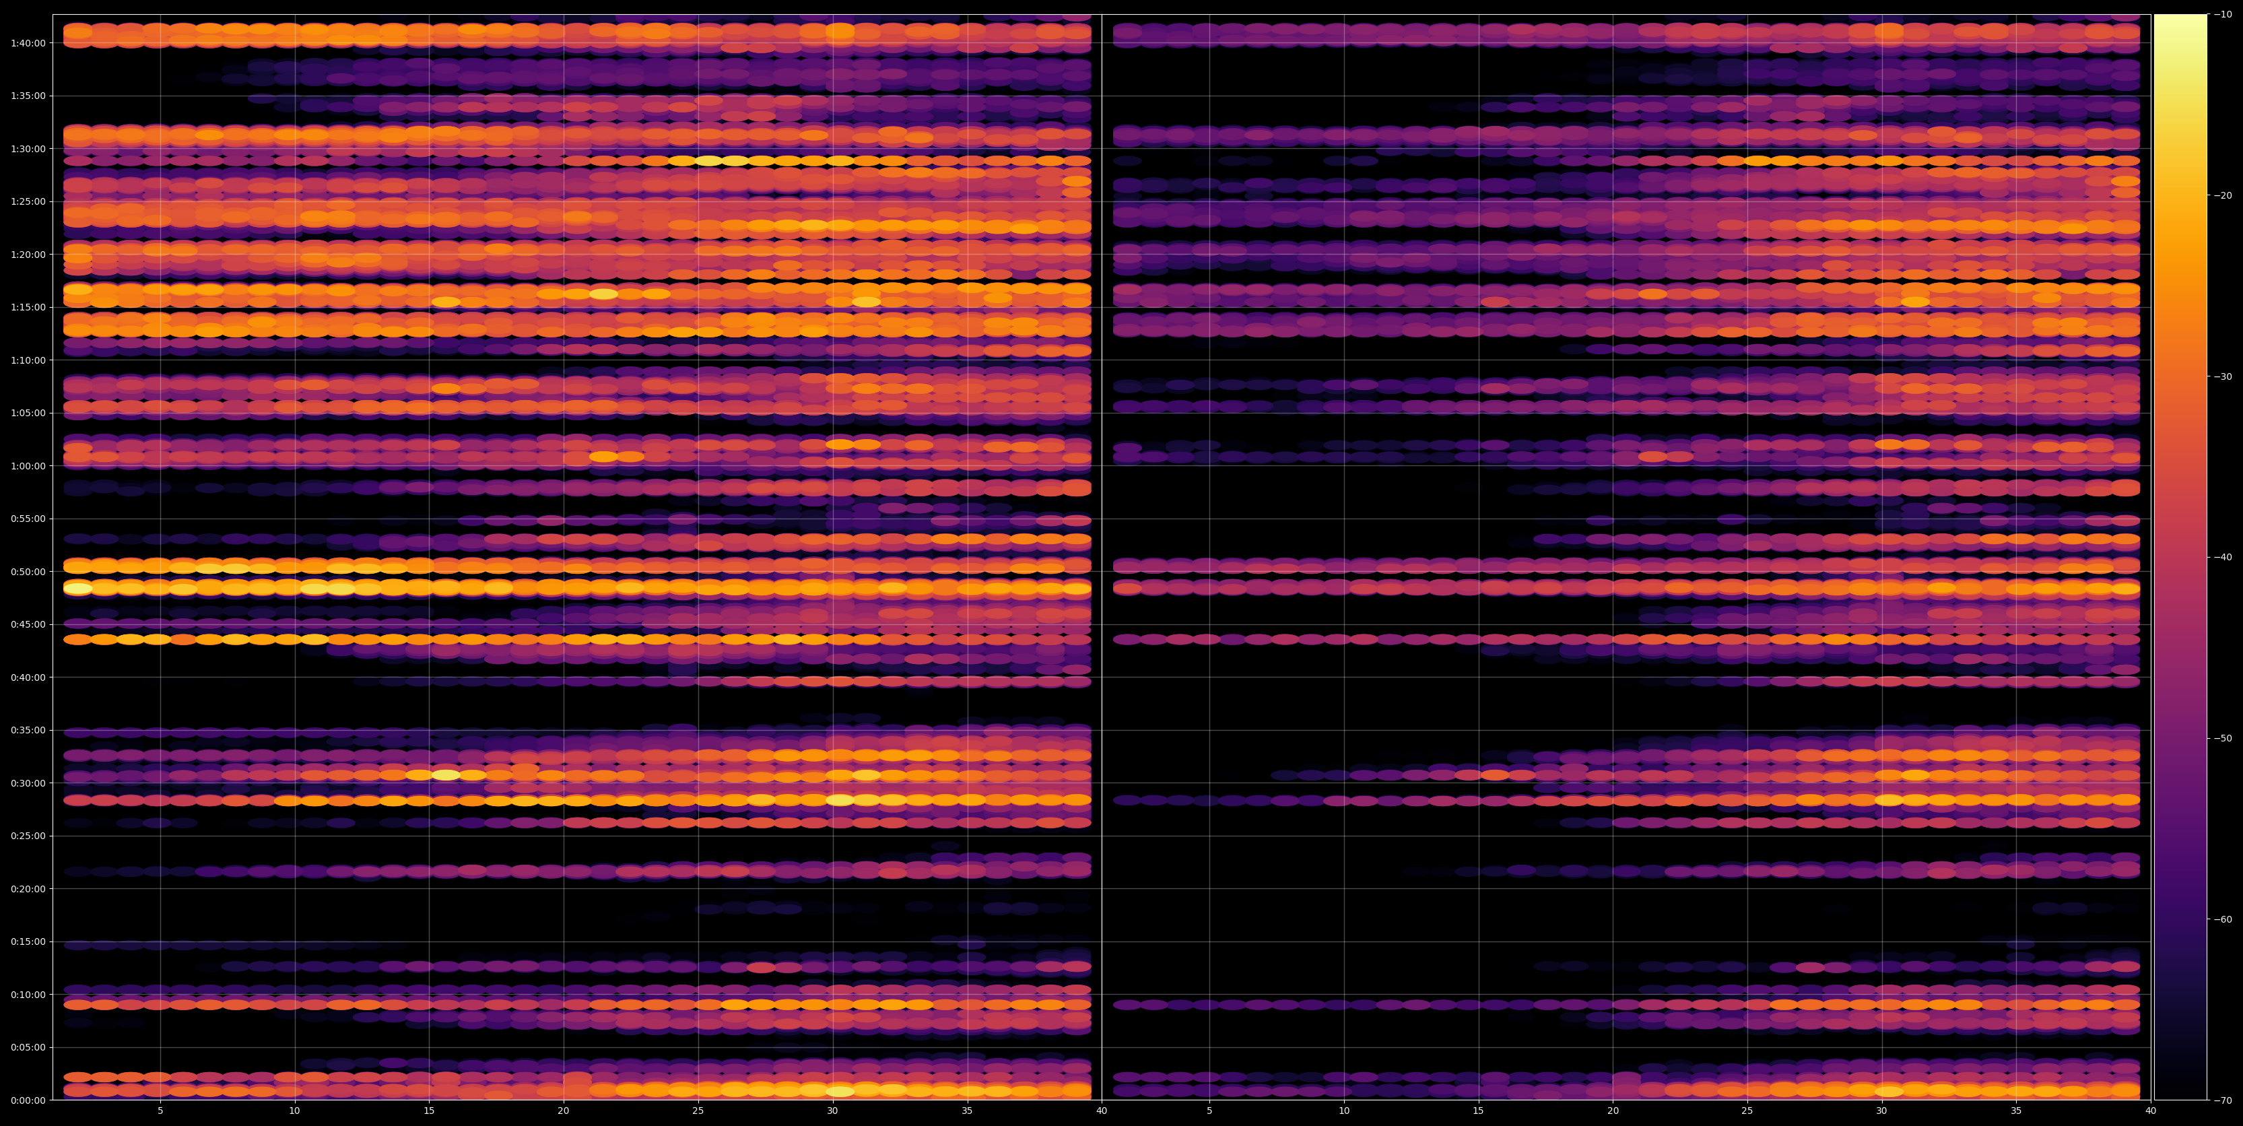Screen dimensions: 2243x1126
Task: Pick x-axis label 20 under left heatmap
Action: click(564, 1111)
